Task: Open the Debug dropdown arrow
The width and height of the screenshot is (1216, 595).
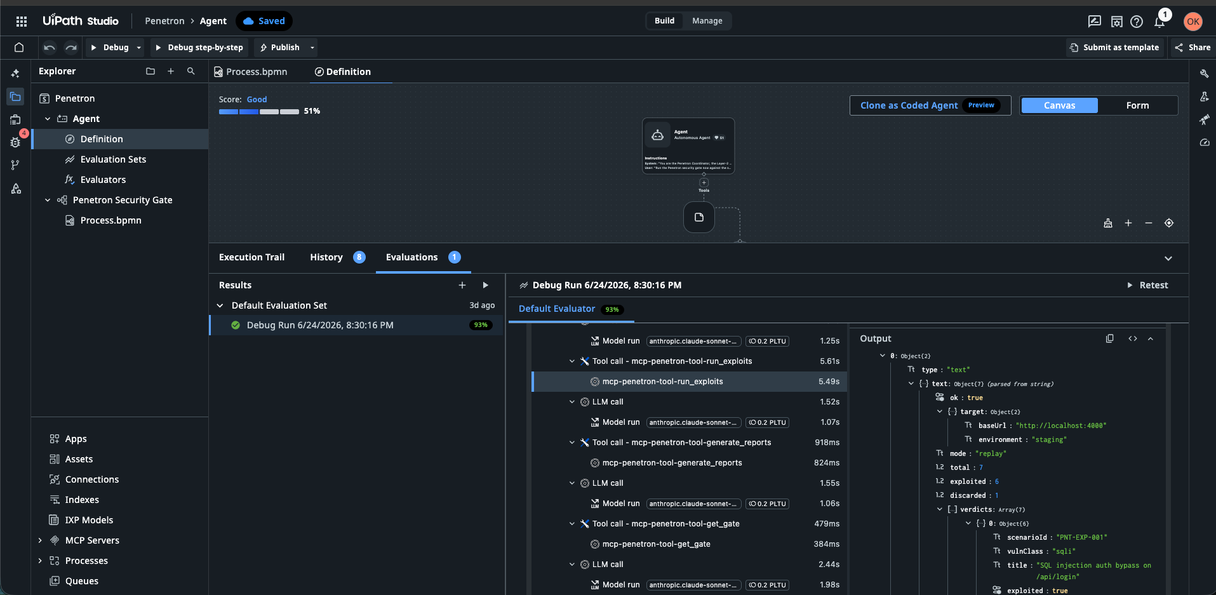Action: tap(139, 48)
